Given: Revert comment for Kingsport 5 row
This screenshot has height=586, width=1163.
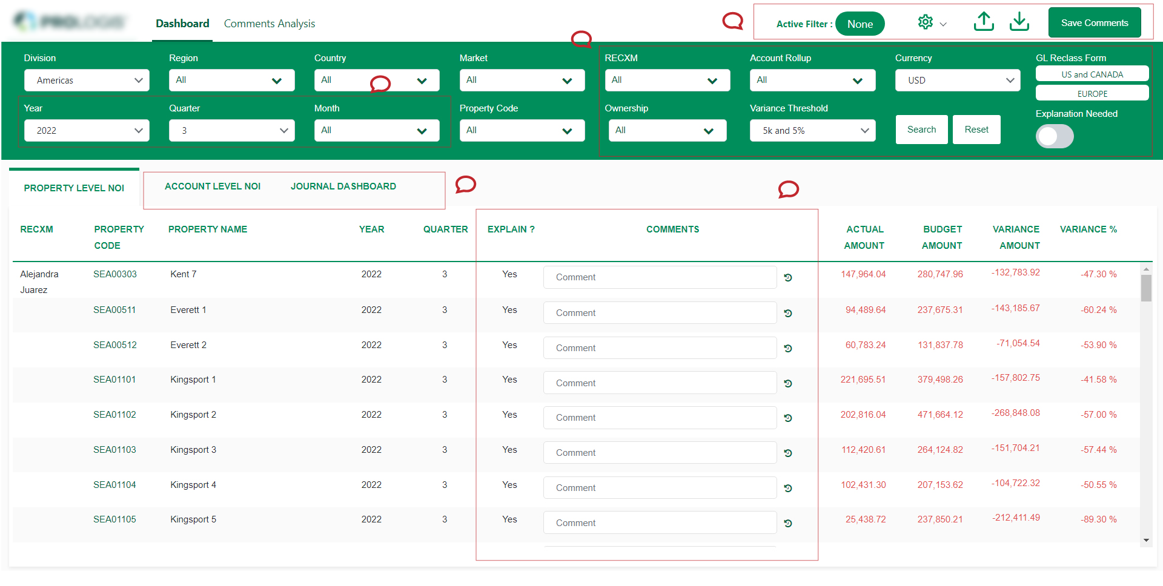Looking at the screenshot, I should coord(788,524).
